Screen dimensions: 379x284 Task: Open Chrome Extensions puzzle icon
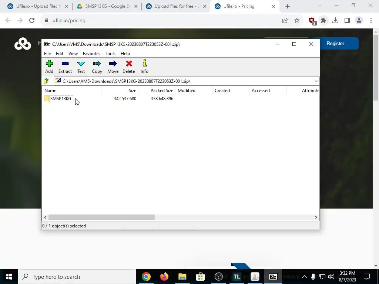click(x=323, y=21)
